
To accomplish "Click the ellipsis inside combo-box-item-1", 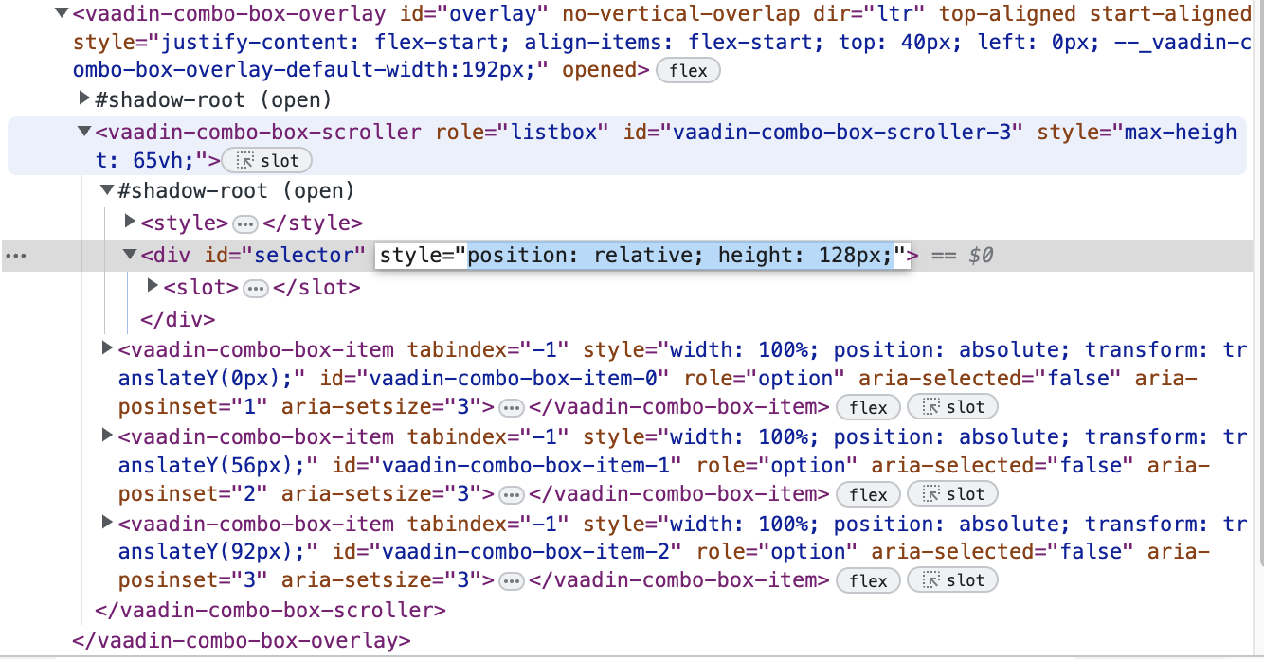I will tap(512, 494).
